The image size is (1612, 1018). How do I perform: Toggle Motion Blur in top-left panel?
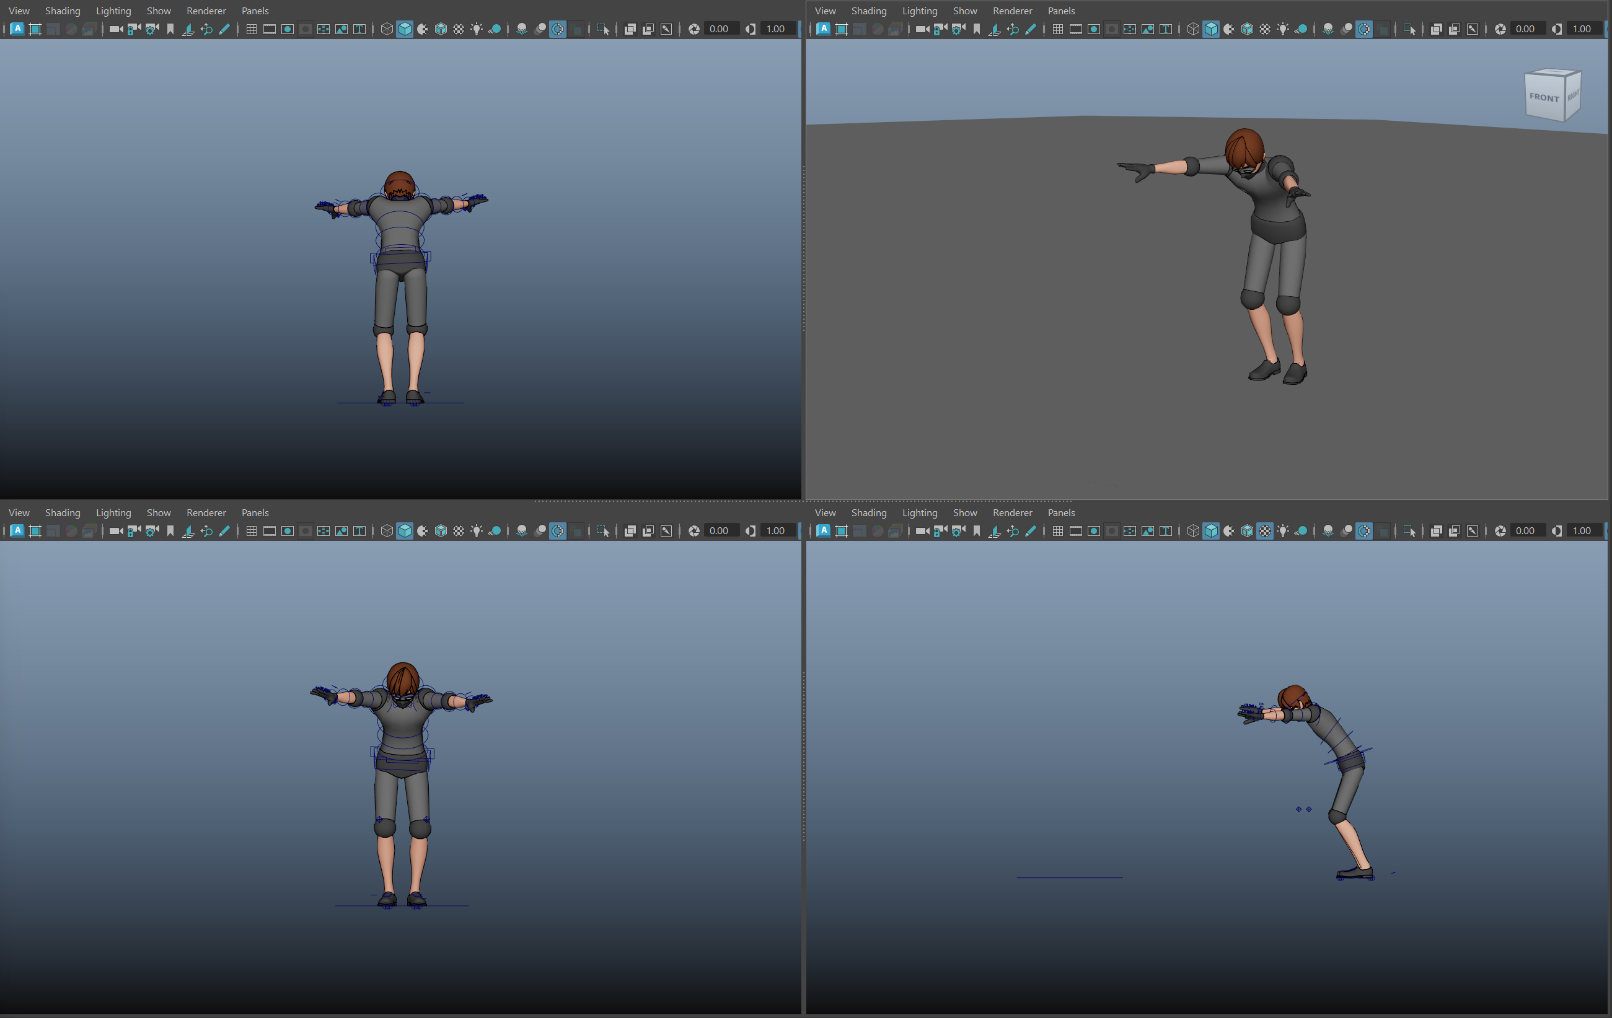click(540, 29)
